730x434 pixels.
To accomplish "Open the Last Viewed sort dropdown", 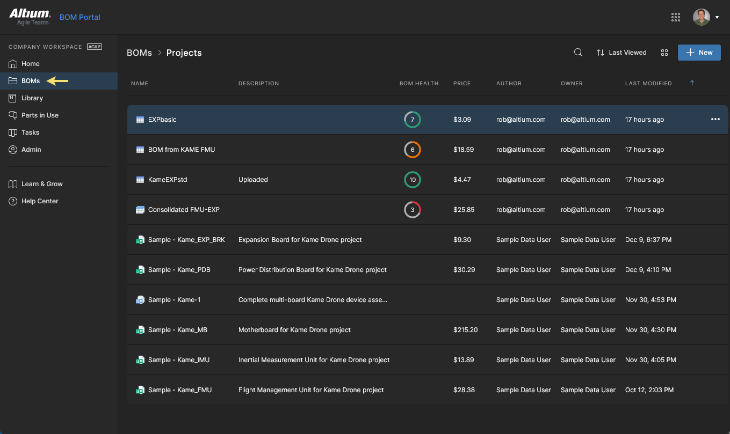I will [x=621, y=53].
